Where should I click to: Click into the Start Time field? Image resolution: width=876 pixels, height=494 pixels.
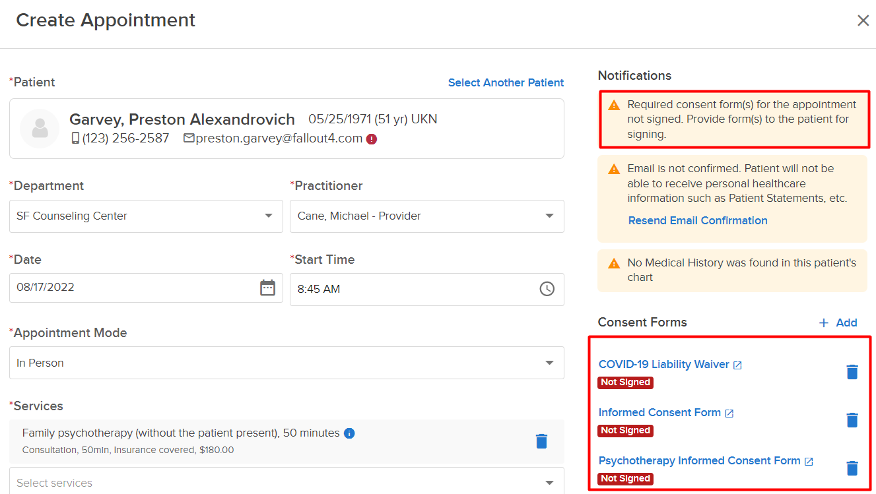426,290
